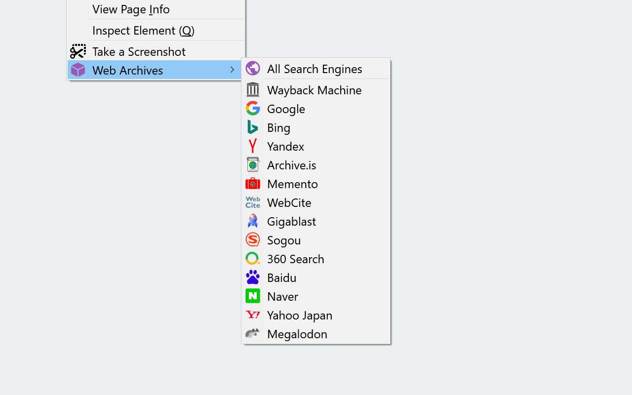Open the Web Archives menu entry
632x395 pixels.
coord(155,70)
